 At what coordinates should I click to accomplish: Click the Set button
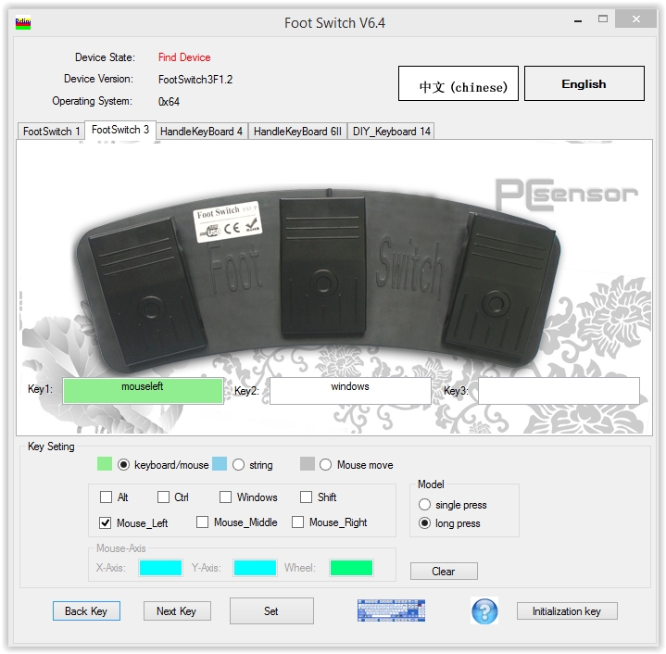tap(271, 611)
